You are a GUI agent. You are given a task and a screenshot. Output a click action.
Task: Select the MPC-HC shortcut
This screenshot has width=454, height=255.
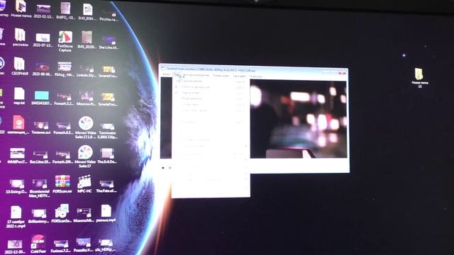tap(84, 184)
